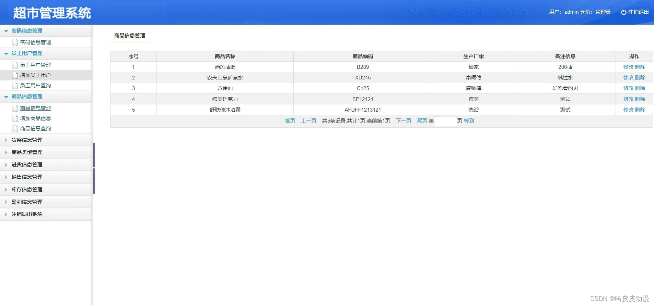Focus the page number input field
The image size is (654, 305).
tap(445, 121)
